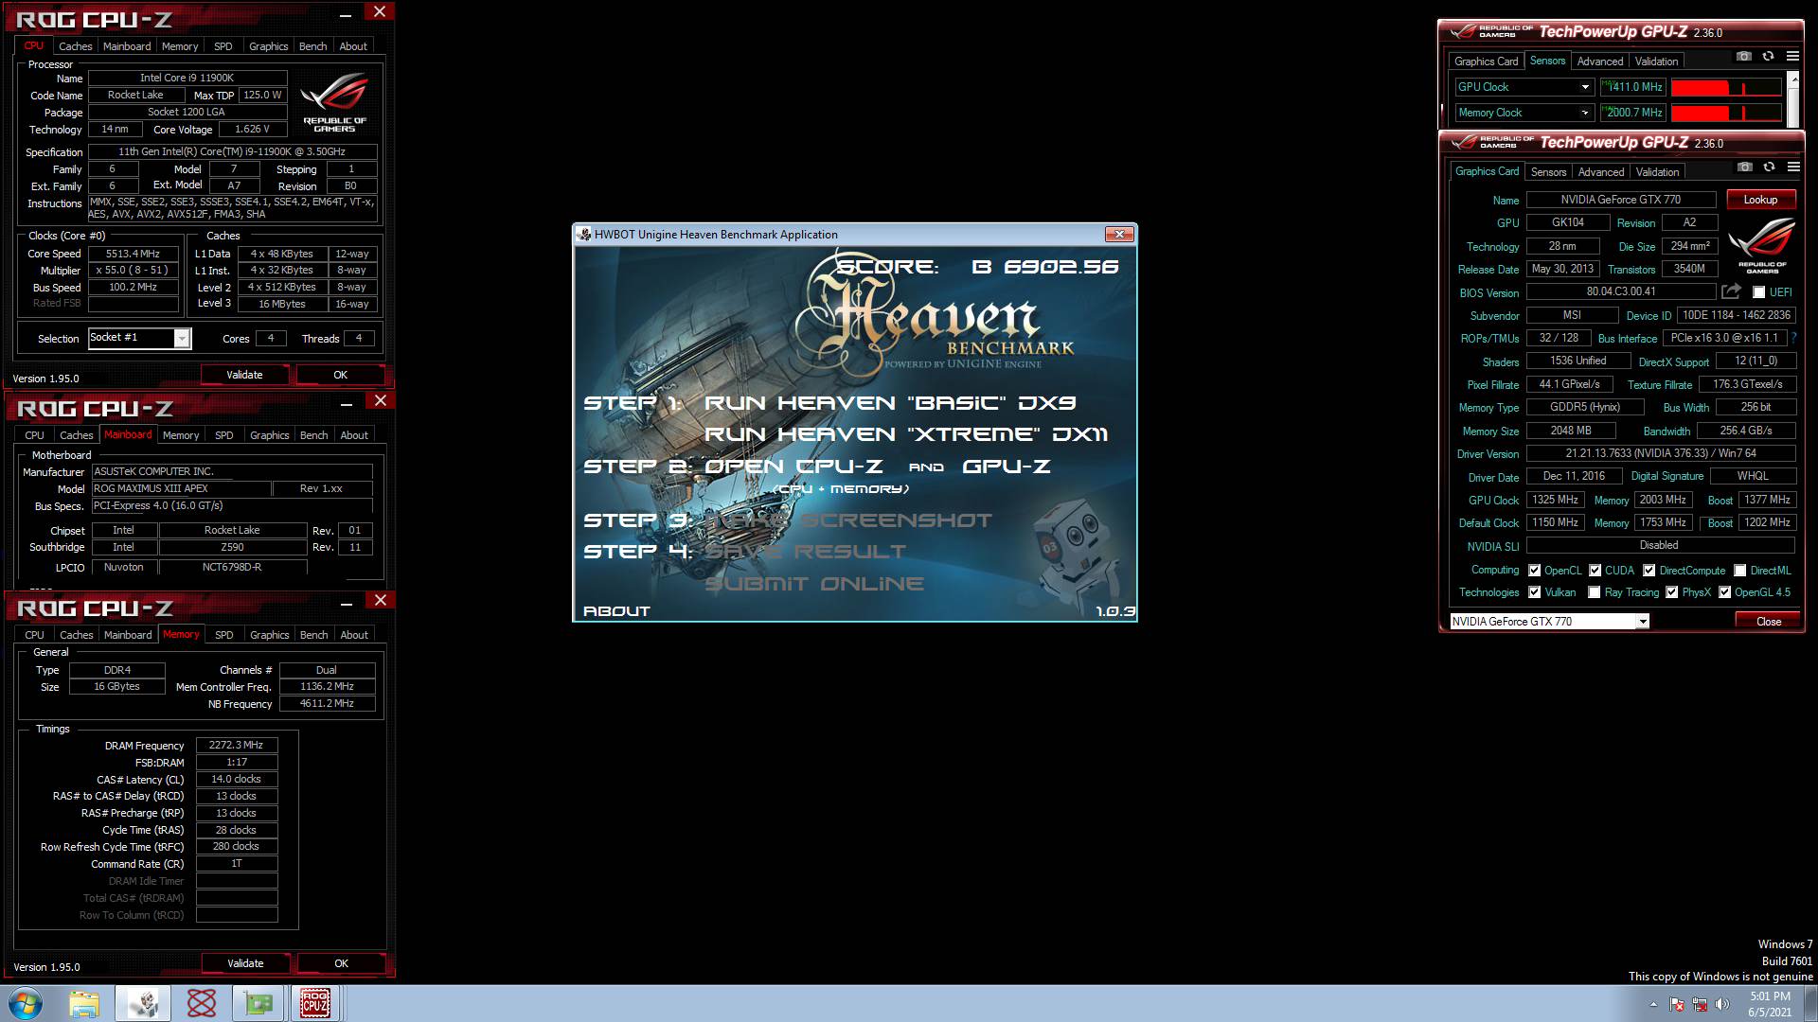Click the GPU-Z Close button
1818x1022 pixels.
(1768, 621)
